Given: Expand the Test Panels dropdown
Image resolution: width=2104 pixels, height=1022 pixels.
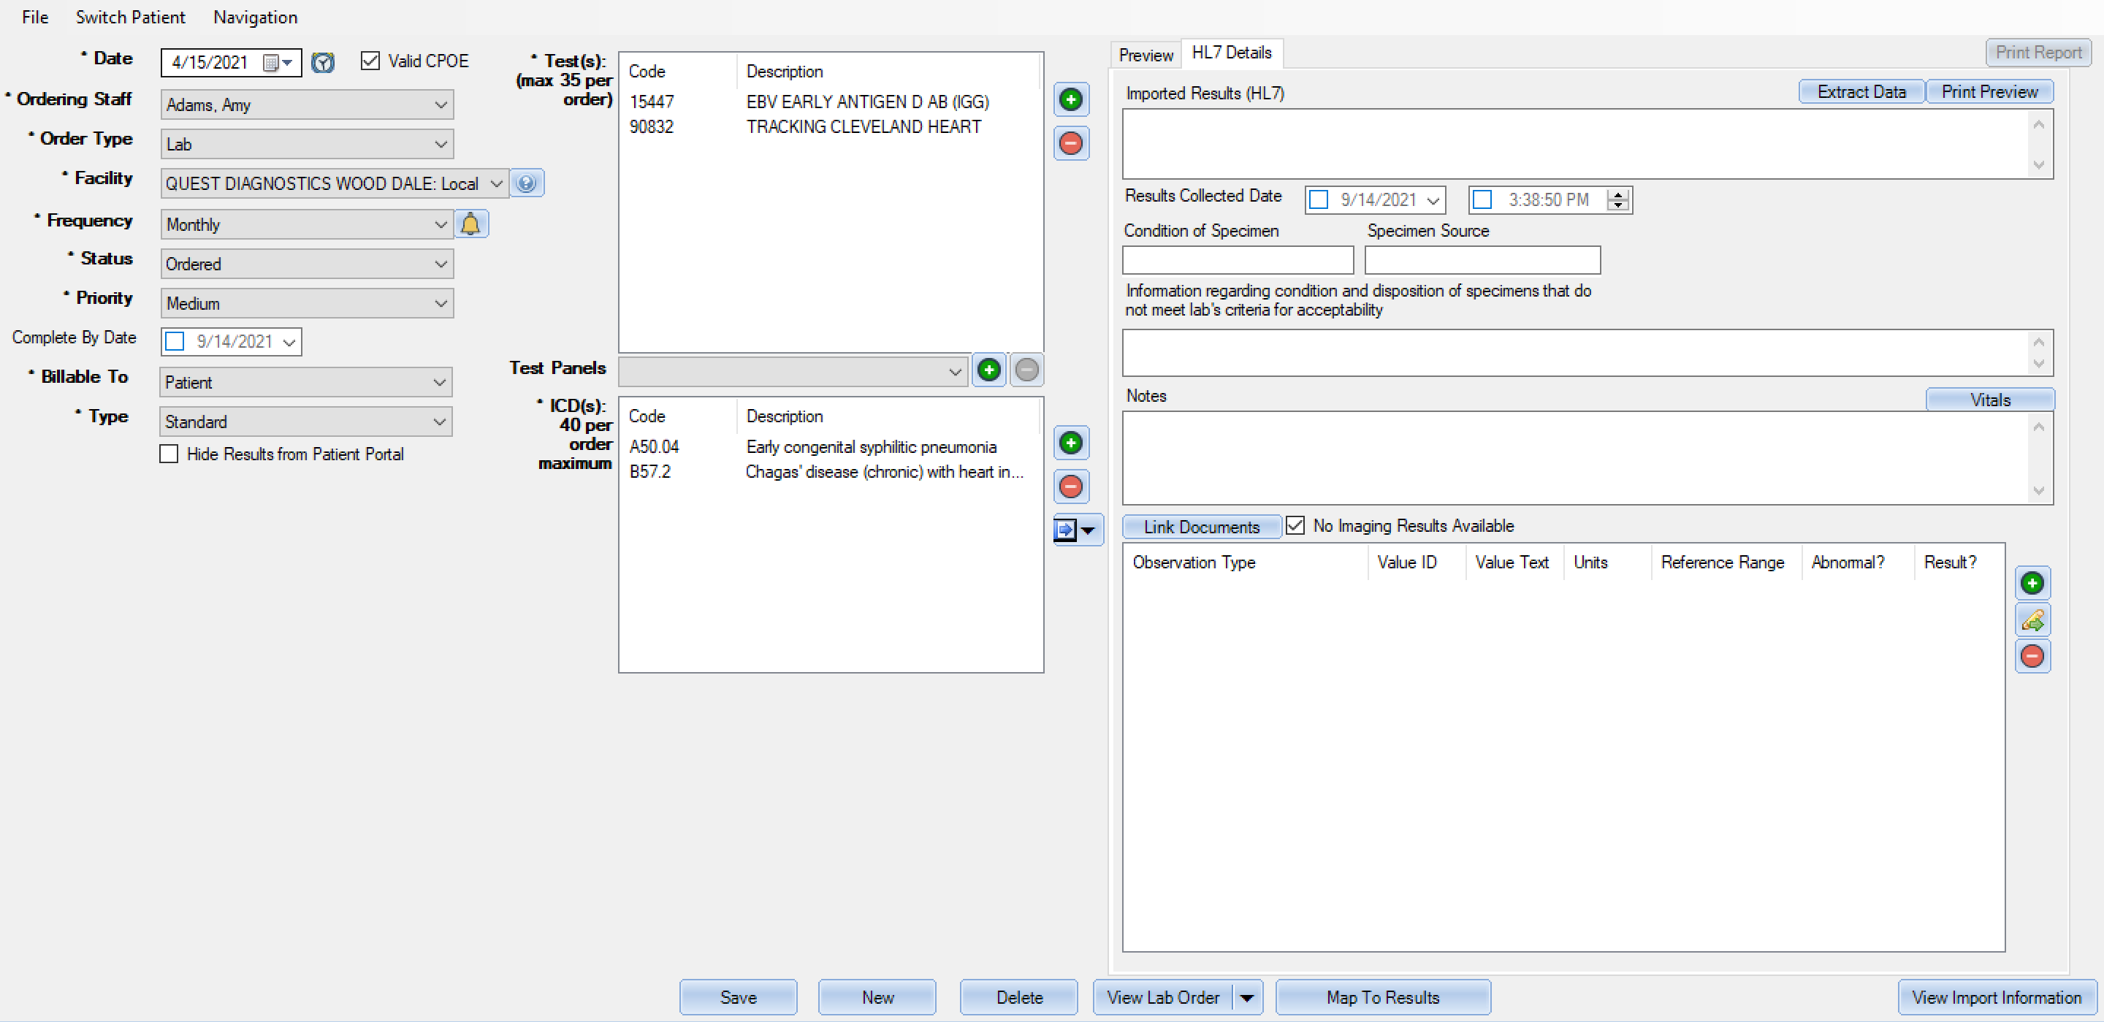Looking at the screenshot, I should tap(956, 371).
